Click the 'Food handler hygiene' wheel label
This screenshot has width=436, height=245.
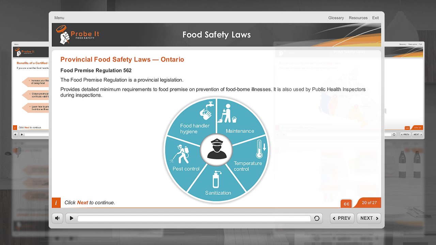pos(195,129)
